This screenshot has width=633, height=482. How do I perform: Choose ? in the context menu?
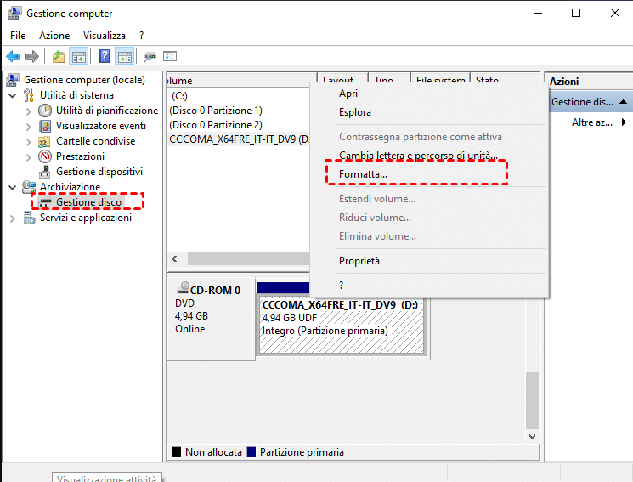(x=429, y=286)
